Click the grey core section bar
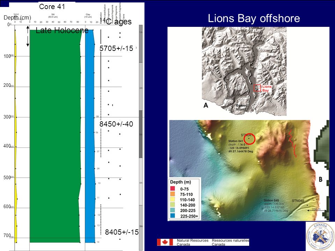Viewport: 335px width, 251px height. coord(141,137)
